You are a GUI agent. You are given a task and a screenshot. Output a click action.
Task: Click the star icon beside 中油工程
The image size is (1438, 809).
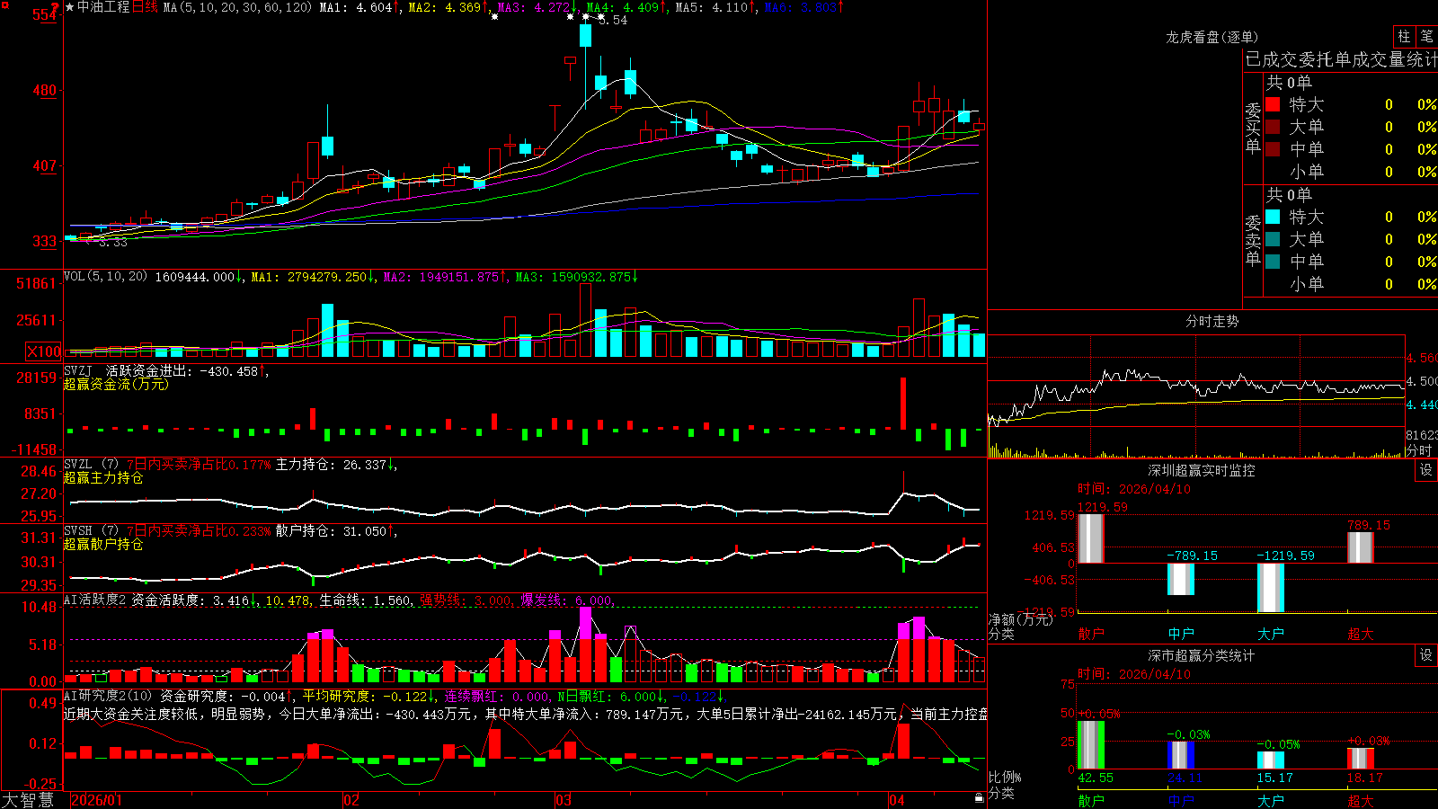click(x=70, y=7)
